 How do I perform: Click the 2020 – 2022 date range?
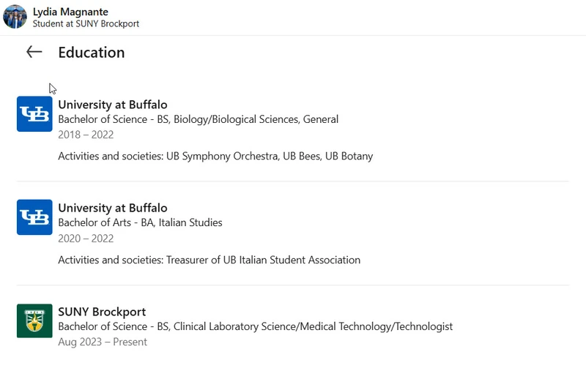tap(86, 239)
